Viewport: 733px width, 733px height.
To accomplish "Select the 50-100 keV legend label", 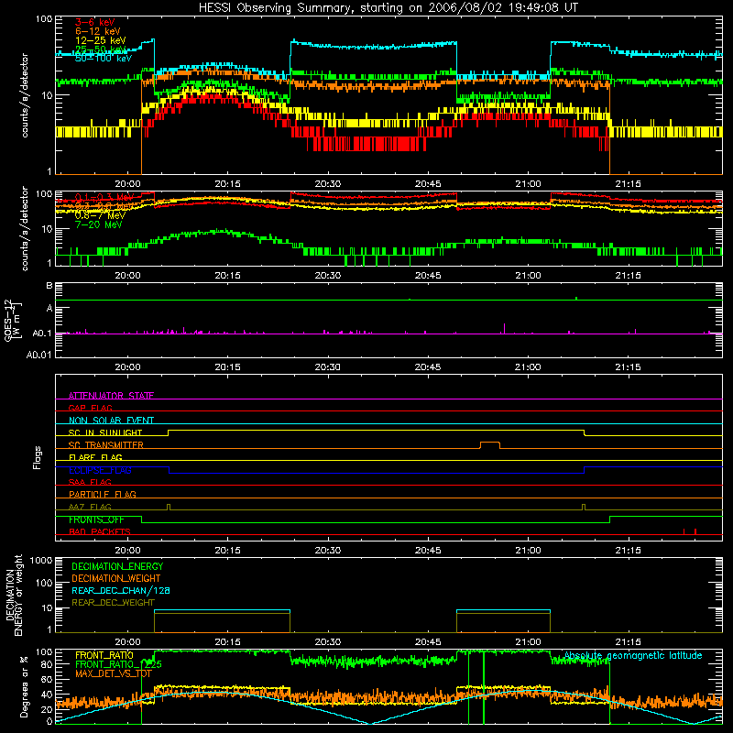I will [104, 59].
